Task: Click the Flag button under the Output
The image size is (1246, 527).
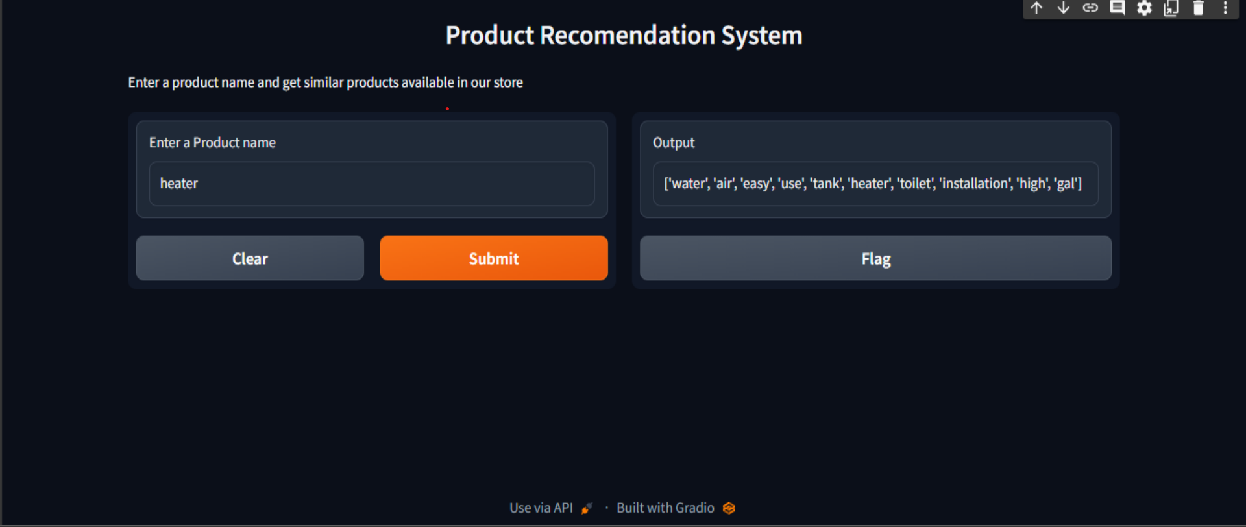Action: click(875, 258)
